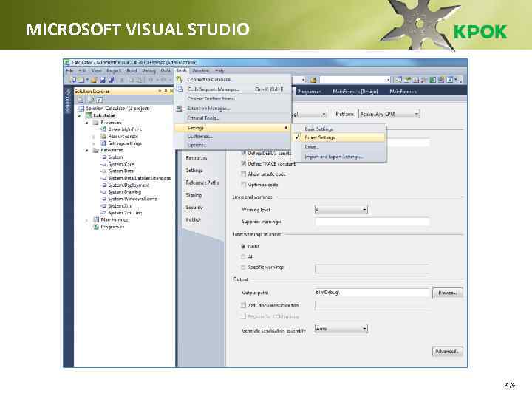The height and width of the screenshot is (399, 532).
Task: Click the Suppress warnings input field
Action: point(372,222)
